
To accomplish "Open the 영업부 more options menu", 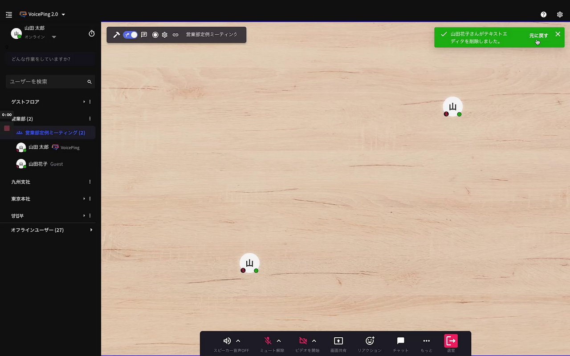I will pos(90,216).
